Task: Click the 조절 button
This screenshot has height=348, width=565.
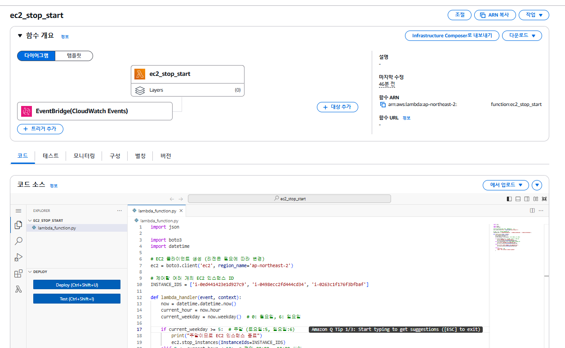Action: (459, 15)
